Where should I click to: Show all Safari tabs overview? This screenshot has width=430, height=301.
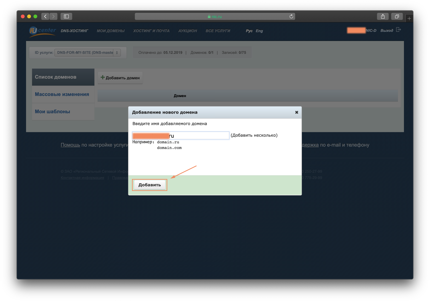(x=397, y=16)
